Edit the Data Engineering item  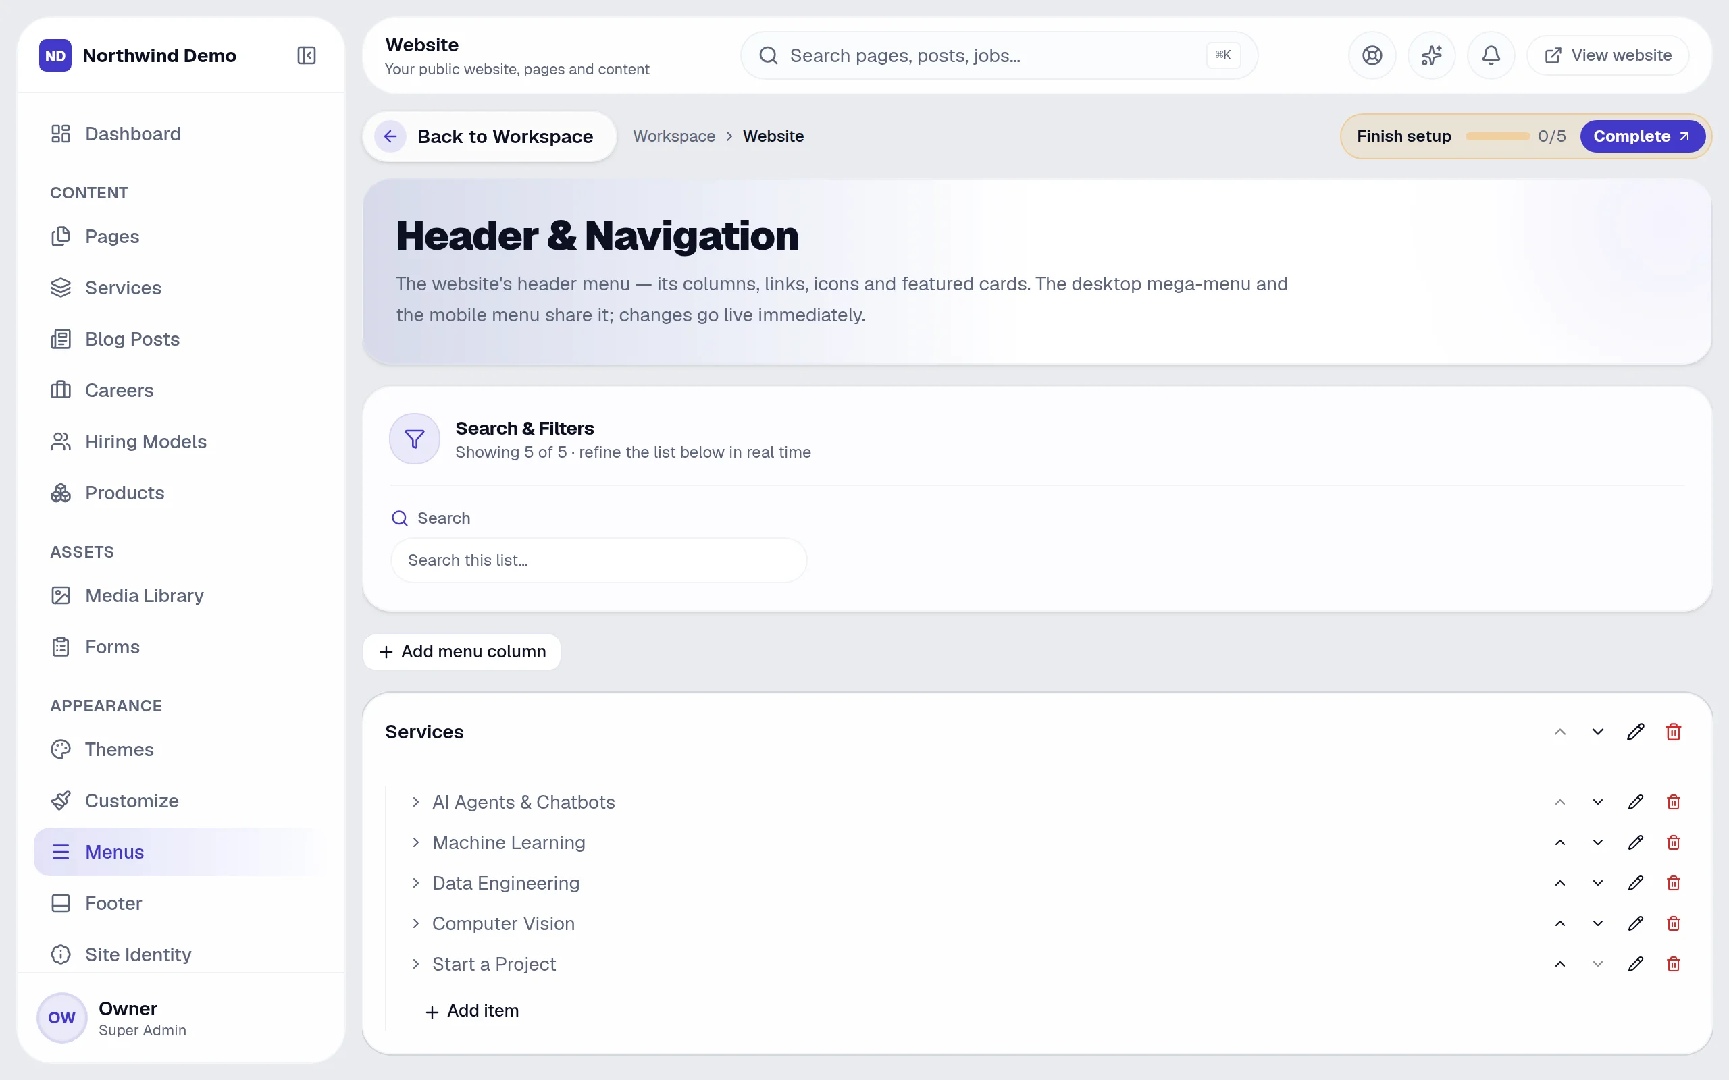(1635, 884)
